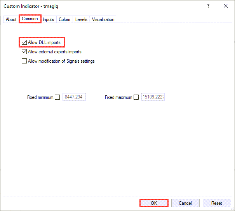The height and width of the screenshot is (211, 235).
Task: Click the 'Fixed minimum' label
Action: [40, 97]
